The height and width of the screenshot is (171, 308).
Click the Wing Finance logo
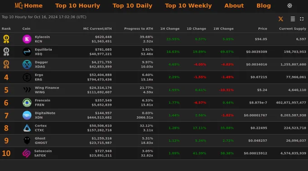(27, 90)
